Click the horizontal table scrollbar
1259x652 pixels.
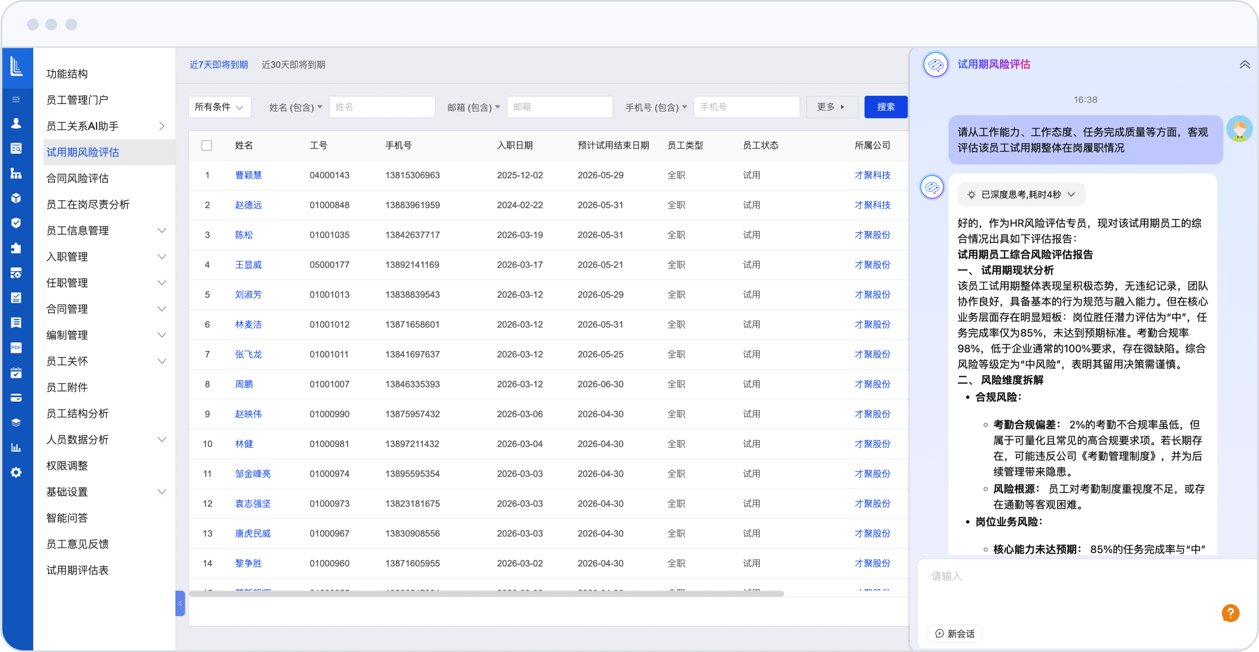point(486,594)
